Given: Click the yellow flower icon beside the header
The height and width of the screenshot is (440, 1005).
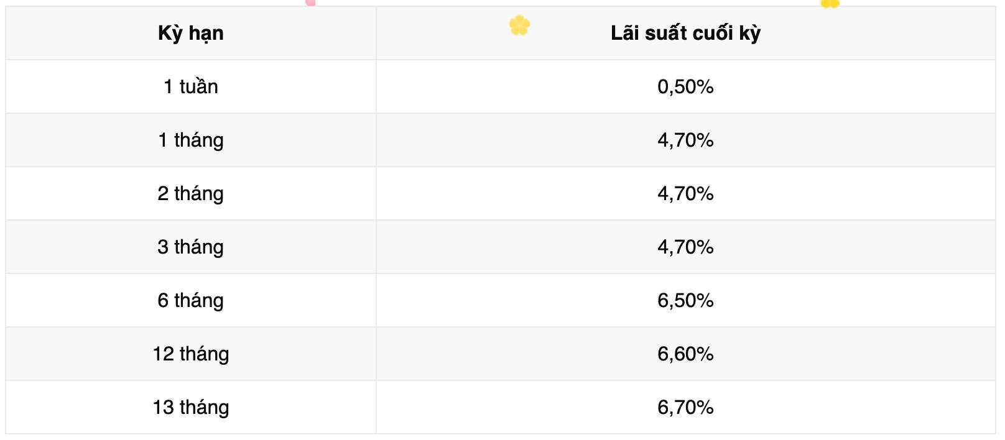Looking at the screenshot, I should pos(519,25).
